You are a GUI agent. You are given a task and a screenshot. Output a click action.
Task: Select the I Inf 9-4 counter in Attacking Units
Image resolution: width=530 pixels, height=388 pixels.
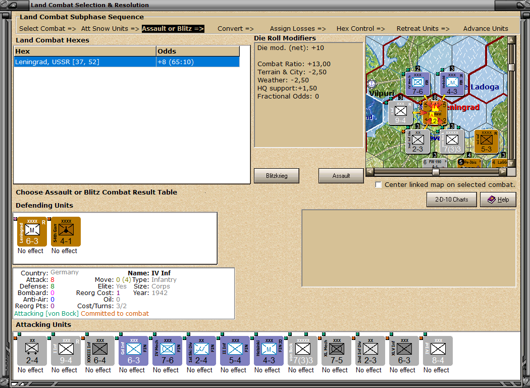point(66,351)
